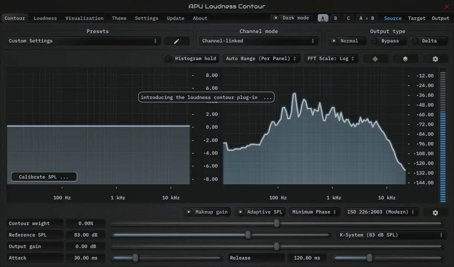The height and width of the screenshot is (267, 454).
Task: Open the Theme tab
Action: [119, 18]
